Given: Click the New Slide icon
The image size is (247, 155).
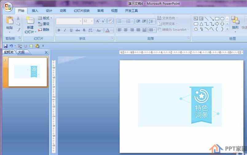Looking at the screenshot, I should click(x=30, y=21).
